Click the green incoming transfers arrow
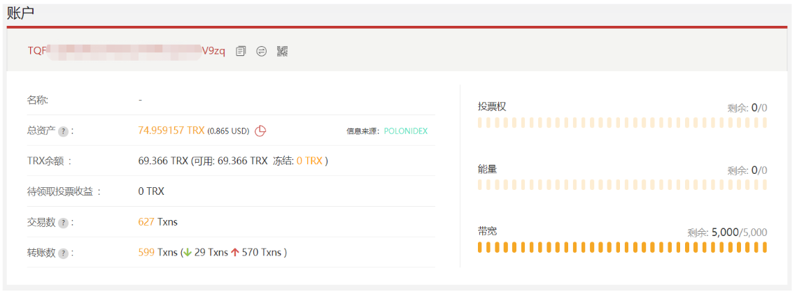This screenshot has width=797, height=294. [x=187, y=253]
